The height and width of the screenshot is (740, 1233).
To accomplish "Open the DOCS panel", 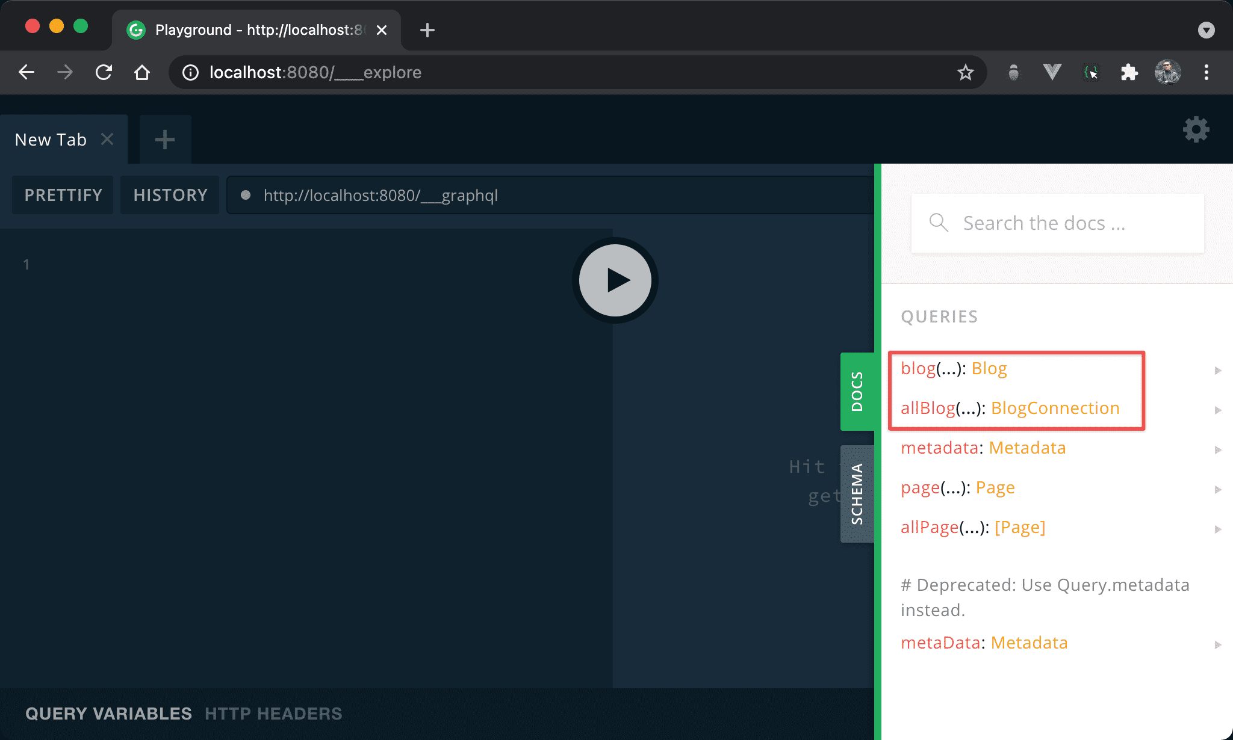I will (854, 398).
